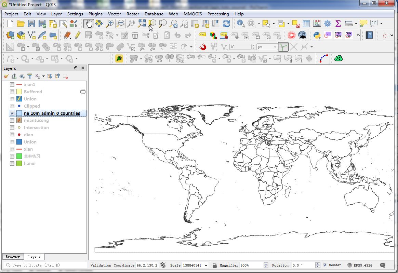Expand the select features tool dropdown arrow
Screen dimensions: 398x273
[274, 24]
